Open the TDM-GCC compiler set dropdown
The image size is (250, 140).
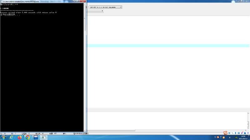(x=105, y=7)
